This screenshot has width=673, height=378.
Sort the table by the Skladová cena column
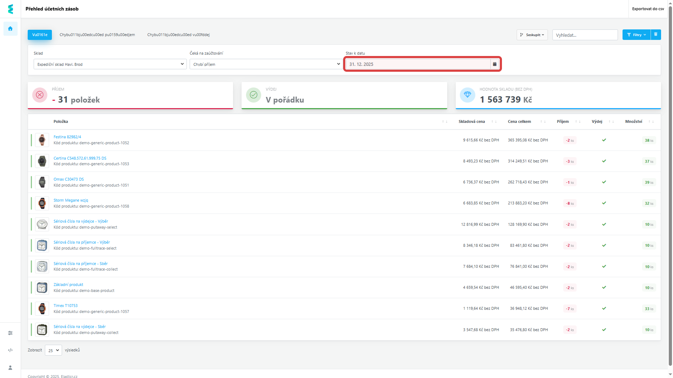(471, 122)
